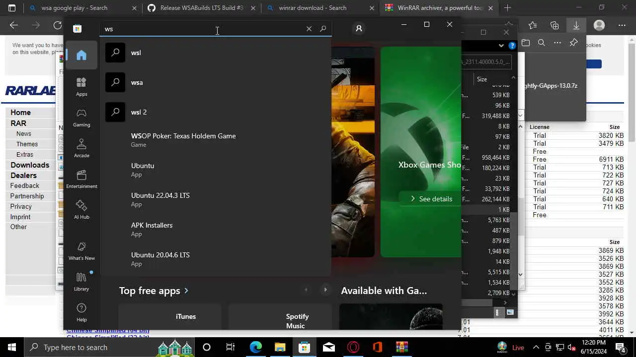
Task: Go to next Top free apps carousel page
Action: (325, 290)
